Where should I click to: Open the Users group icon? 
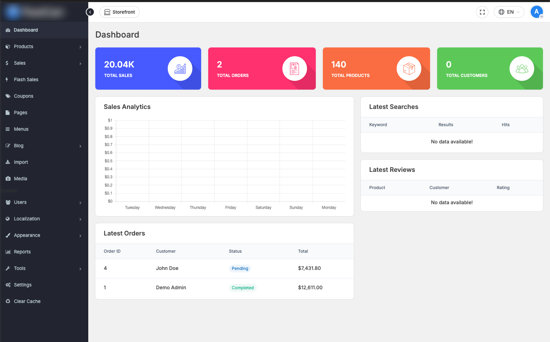pyautogui.click(x=7, y=202)
